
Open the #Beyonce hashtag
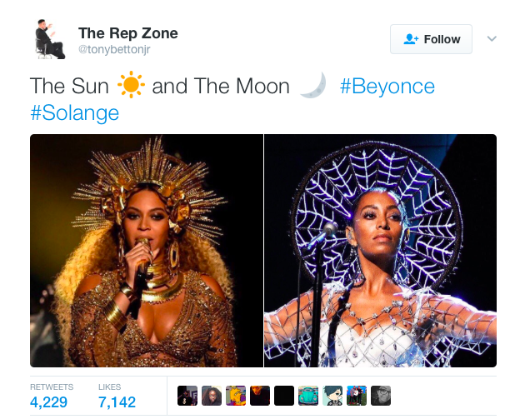(387, 86)
